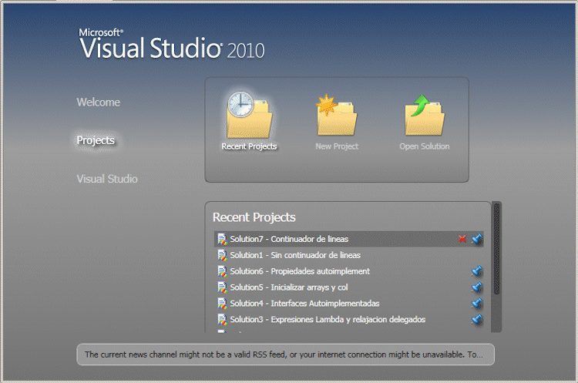578x383 pixels.
Task: Click the Recent Projects label under clock folder
Action: click(x=249, y=146)
